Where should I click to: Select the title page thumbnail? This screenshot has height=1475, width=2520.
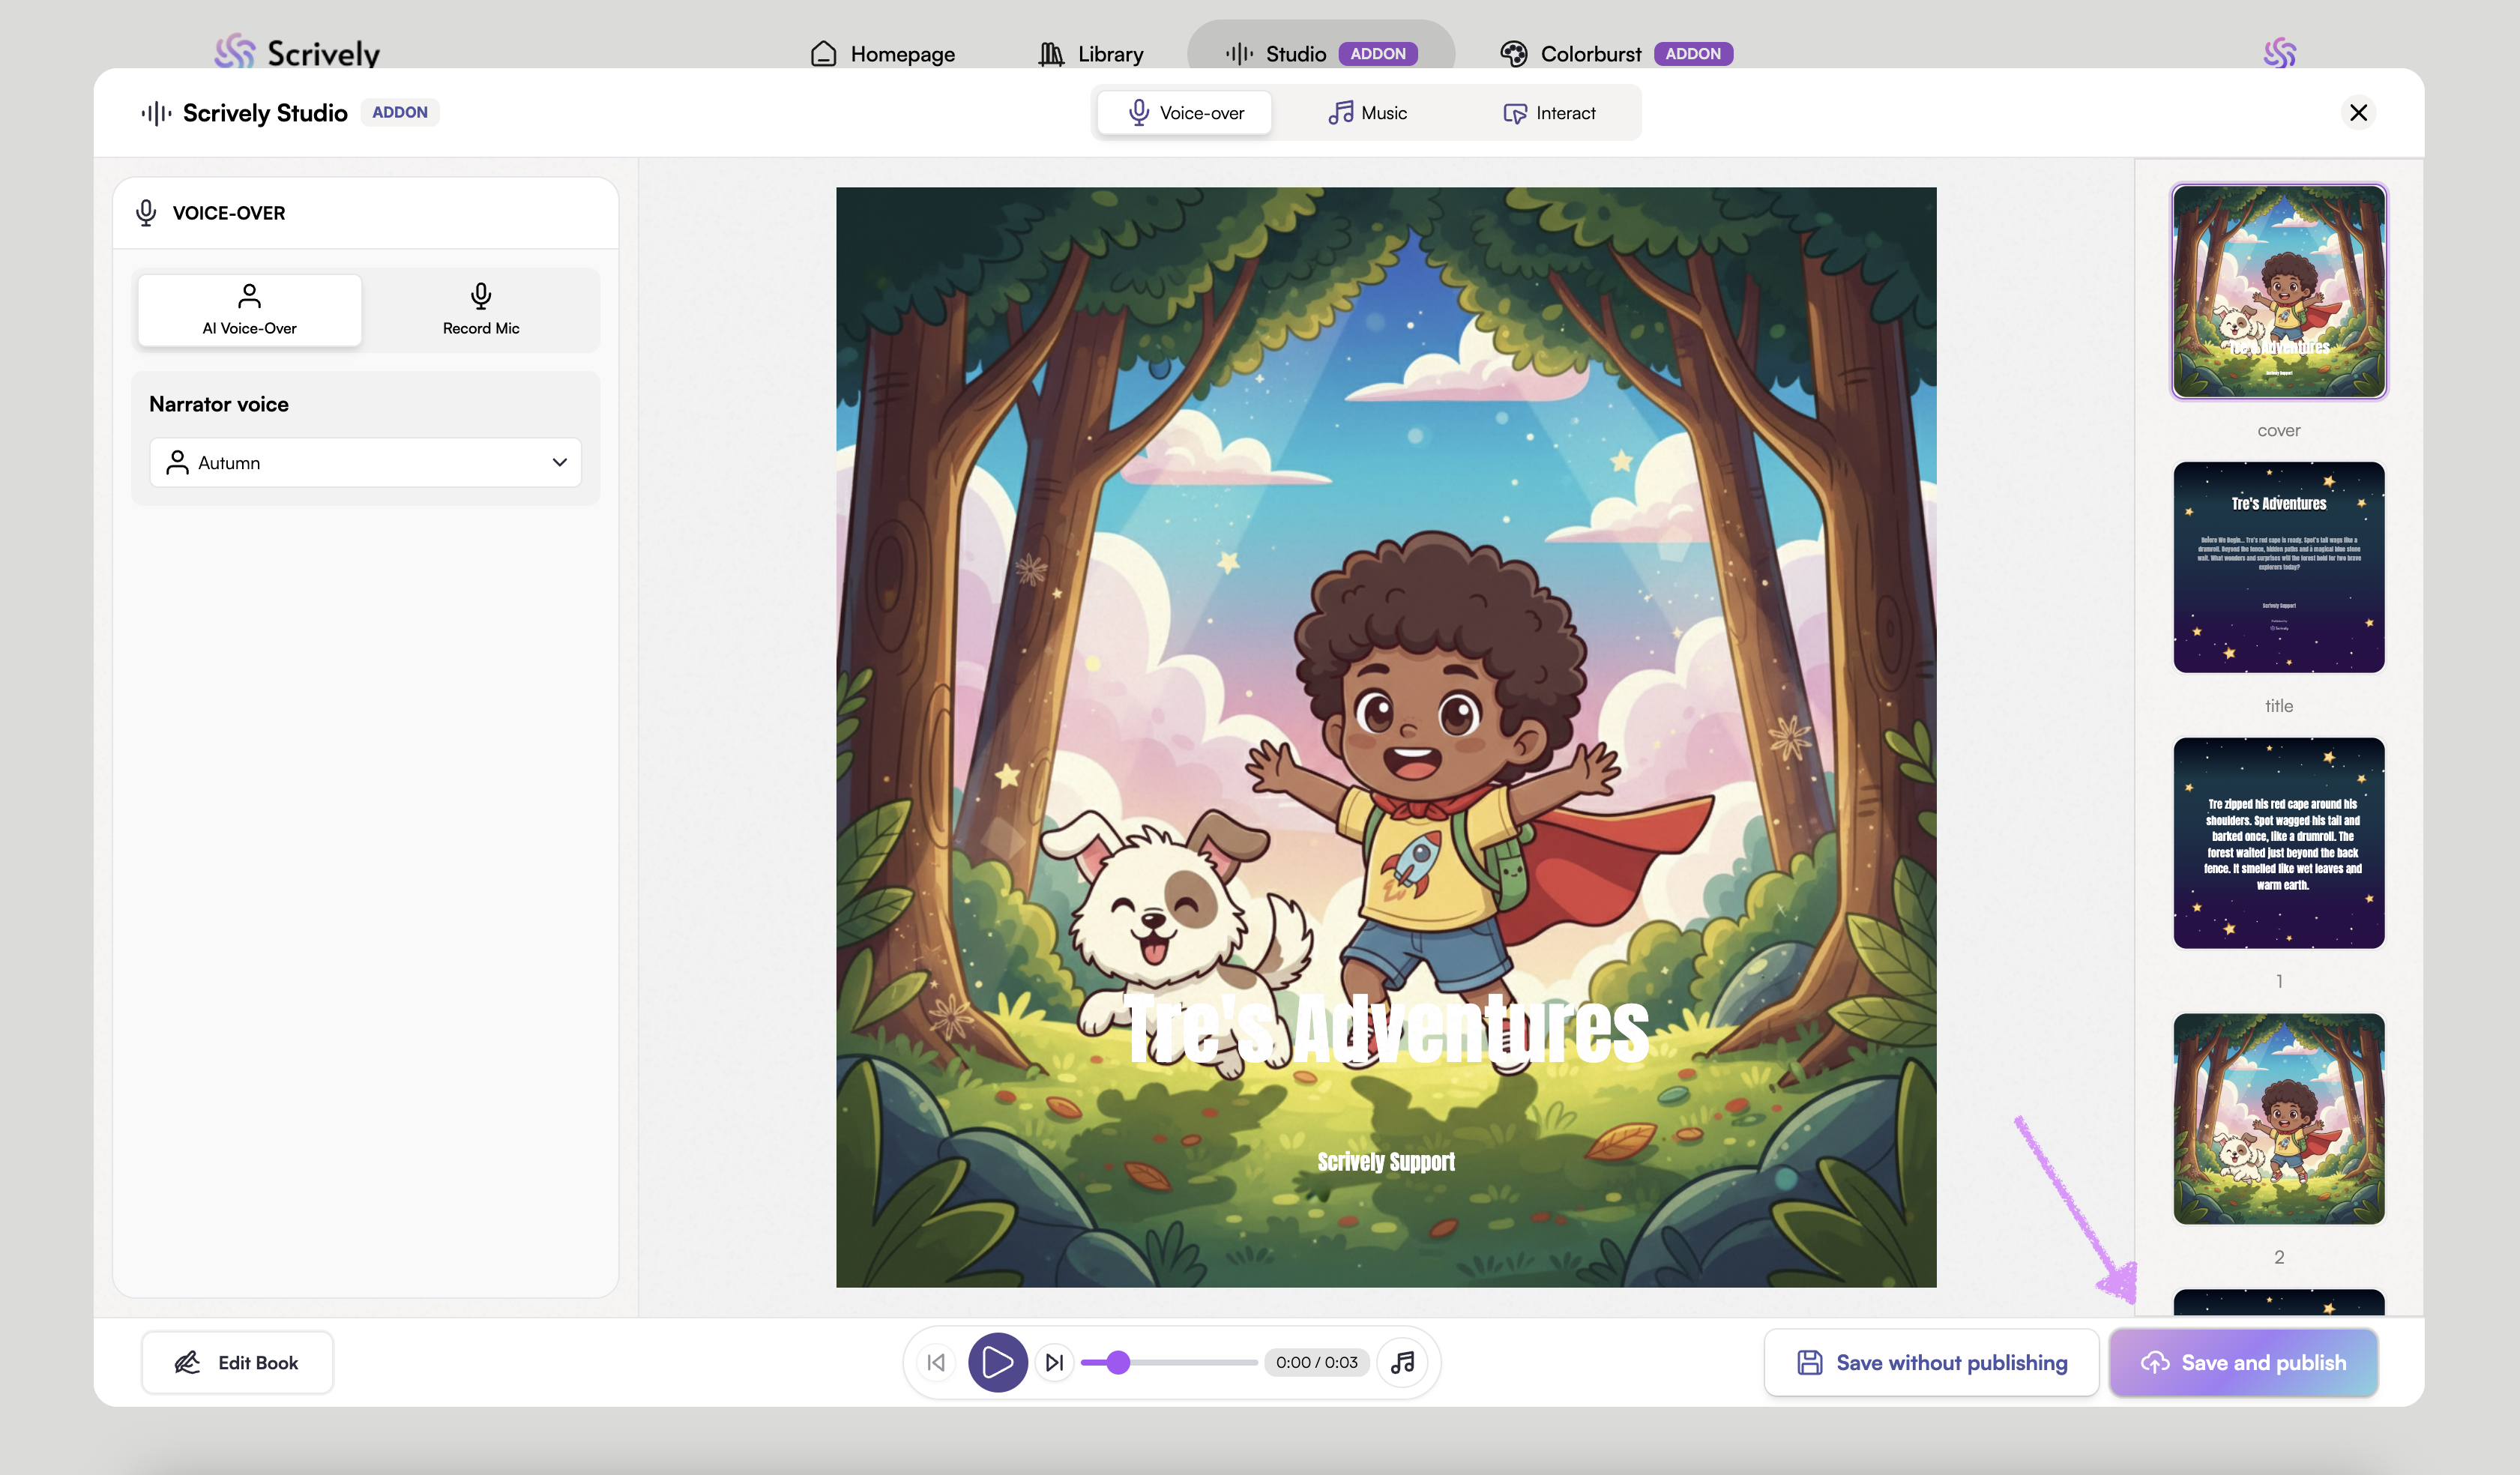(x=2278, y=567)
